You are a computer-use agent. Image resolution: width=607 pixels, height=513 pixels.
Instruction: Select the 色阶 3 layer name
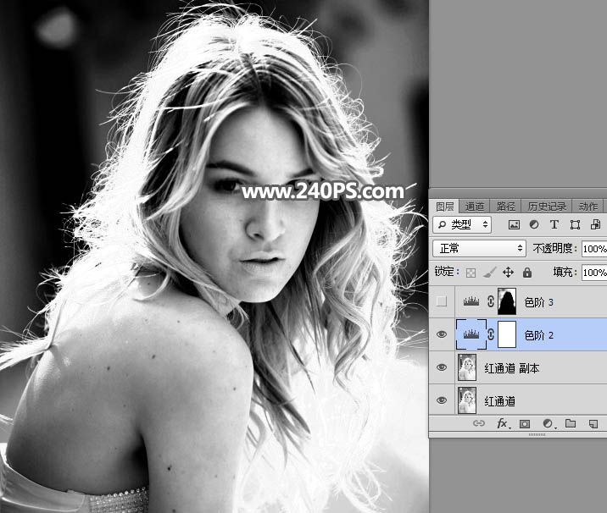(x=538, y=302)
